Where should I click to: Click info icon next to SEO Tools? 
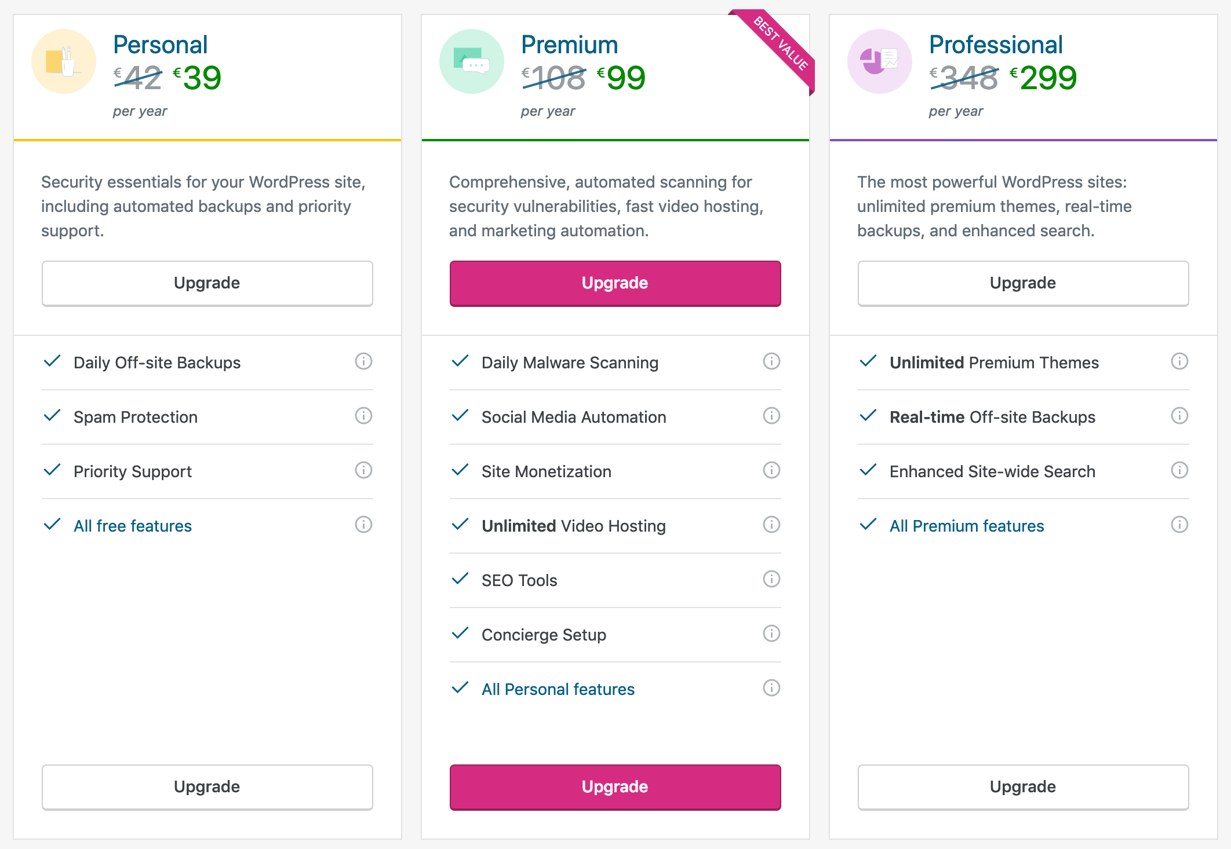point(771,579)
